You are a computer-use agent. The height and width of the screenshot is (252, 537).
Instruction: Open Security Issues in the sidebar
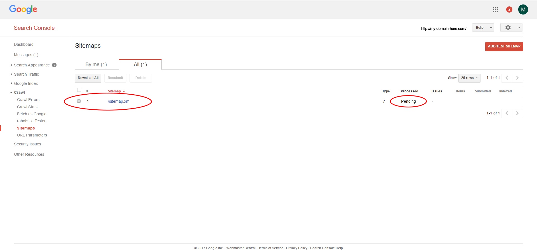click(27, 144)
